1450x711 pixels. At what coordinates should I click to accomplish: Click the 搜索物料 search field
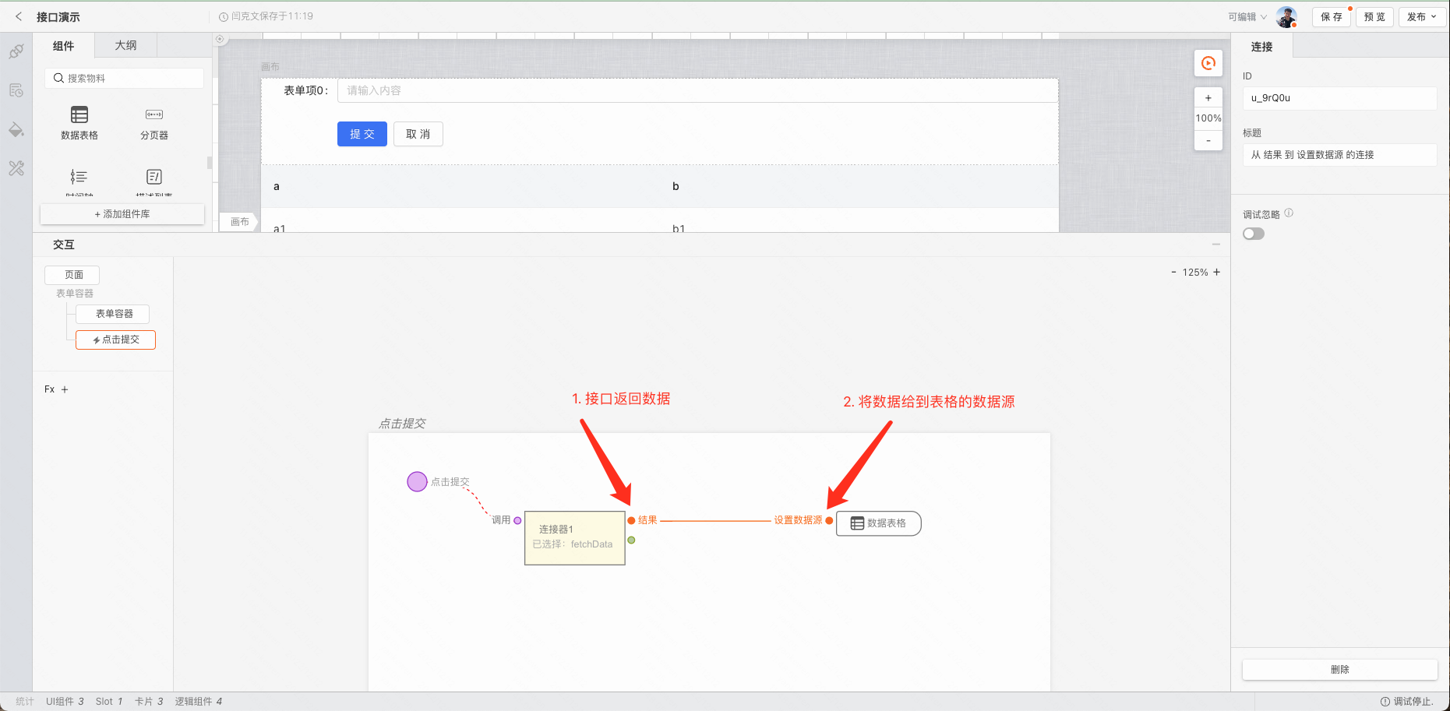point(125,78)
